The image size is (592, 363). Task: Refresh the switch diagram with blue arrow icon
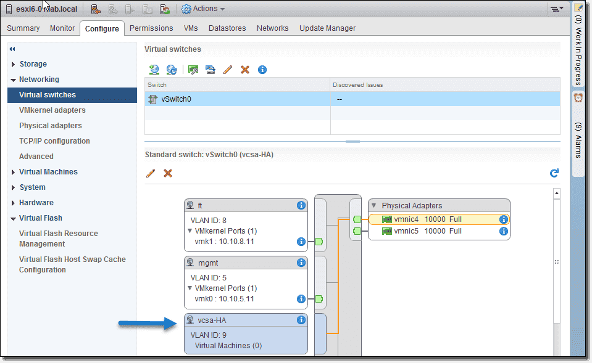[x=554, y=173]
